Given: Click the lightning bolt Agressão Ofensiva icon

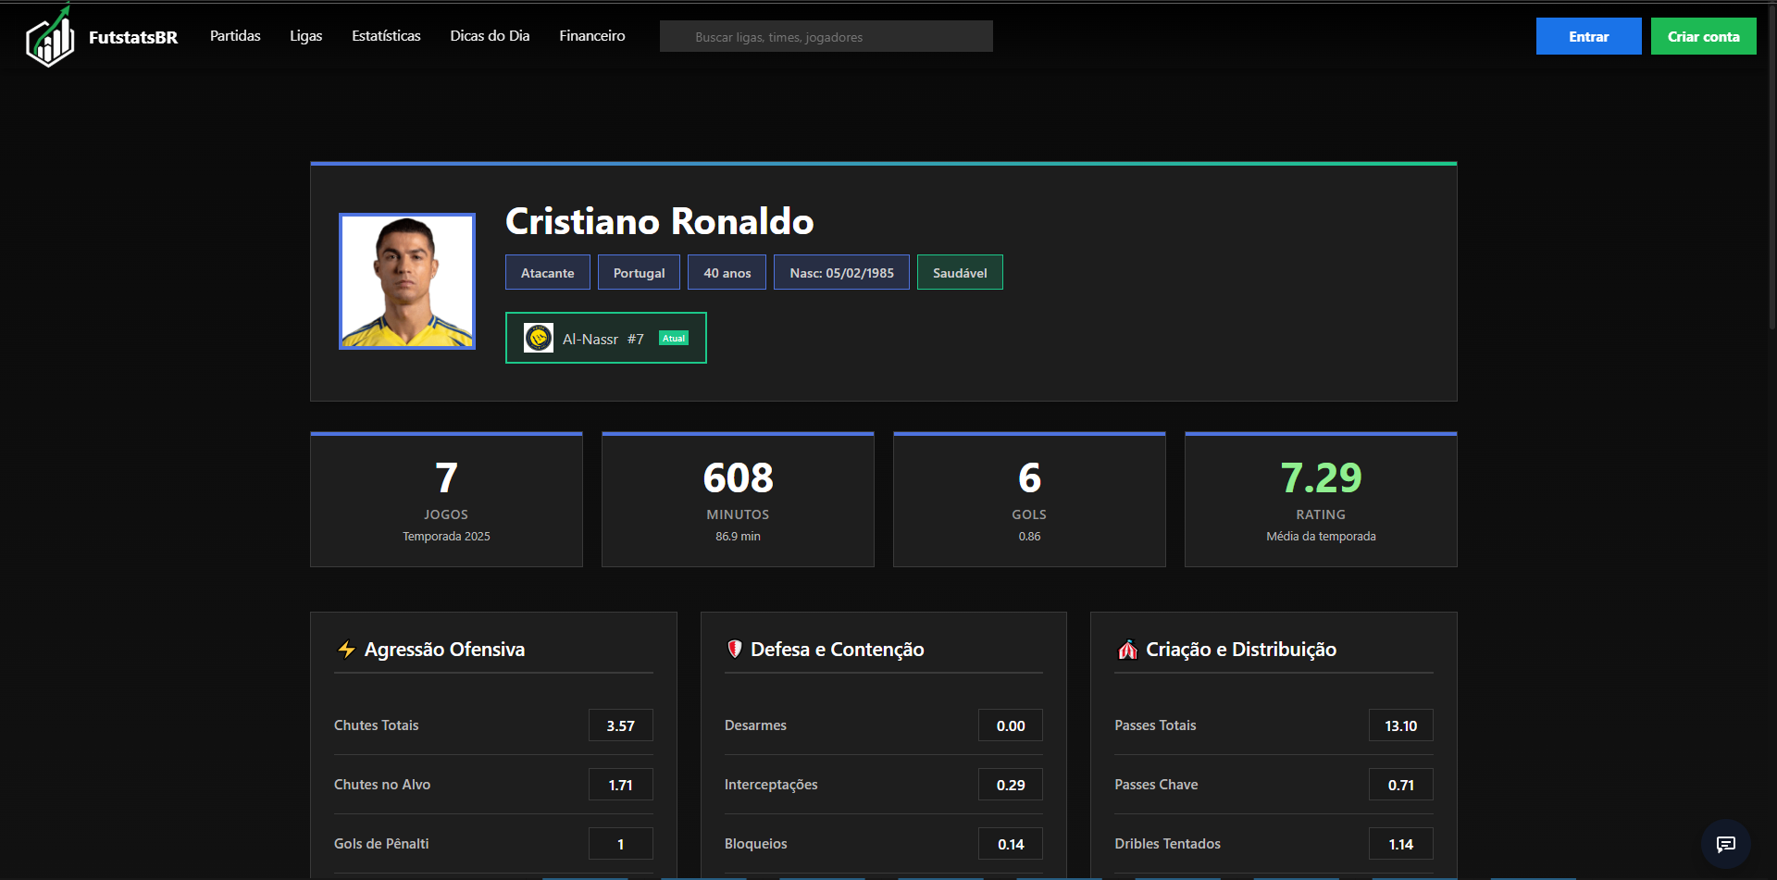Looking at the screenshot, I should pyautogui.click(x=346, y=650).
